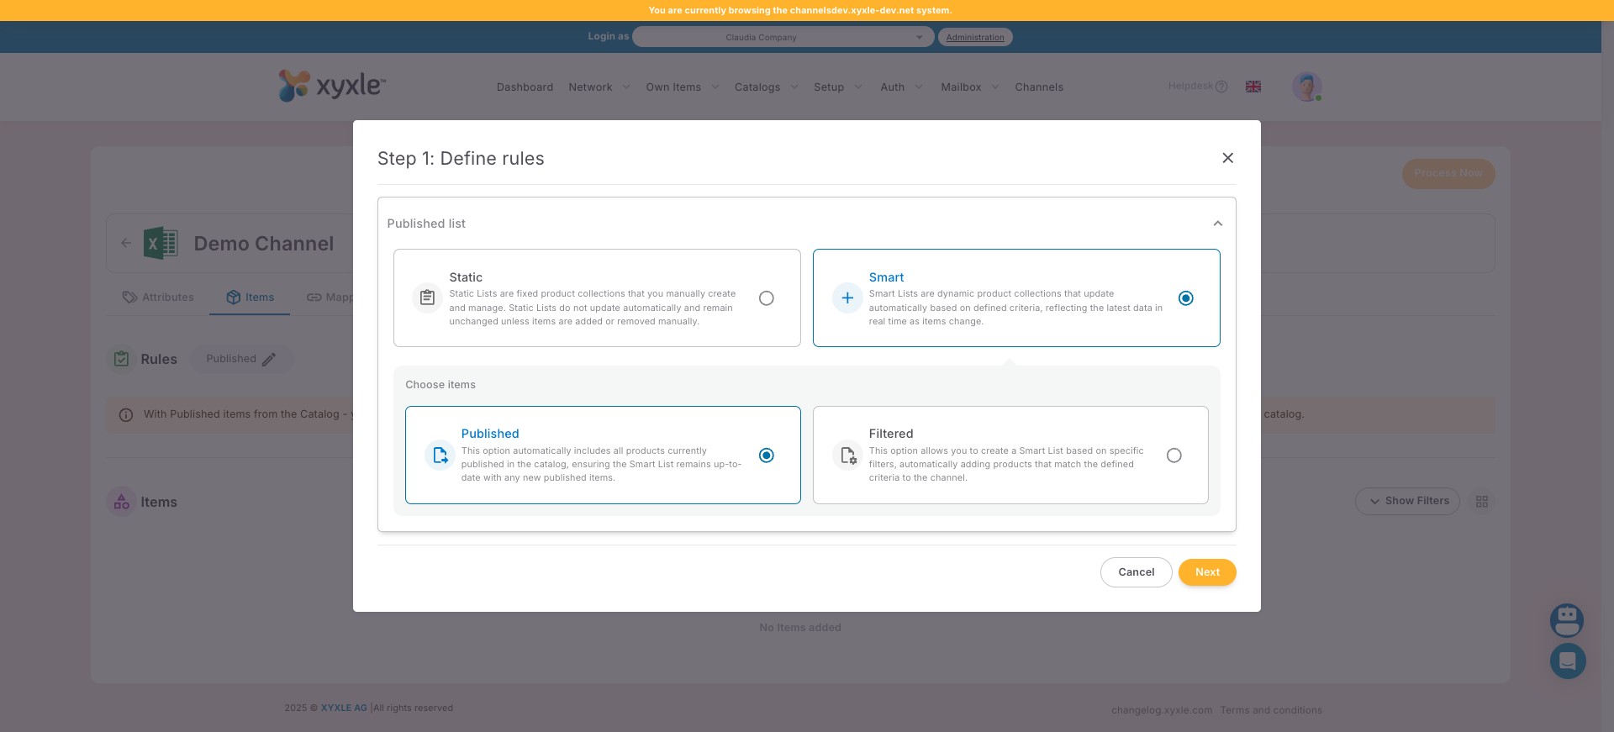Choose the Filtered items radio option
The image size is (1614, 732).
click(x=1174, y=456)
